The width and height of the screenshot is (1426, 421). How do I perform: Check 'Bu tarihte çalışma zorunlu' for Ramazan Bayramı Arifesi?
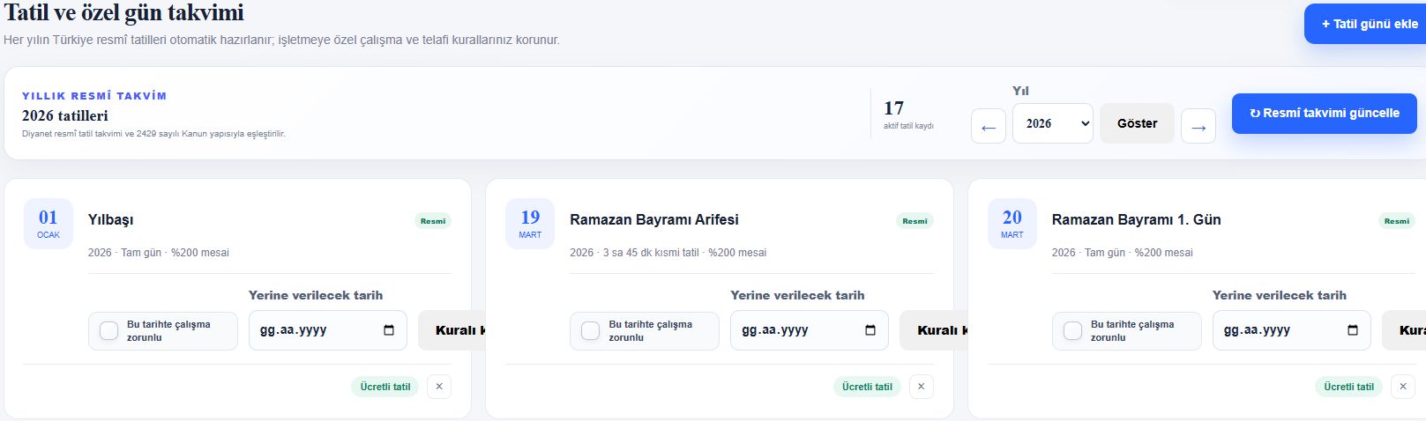click(x=591, y=331)
